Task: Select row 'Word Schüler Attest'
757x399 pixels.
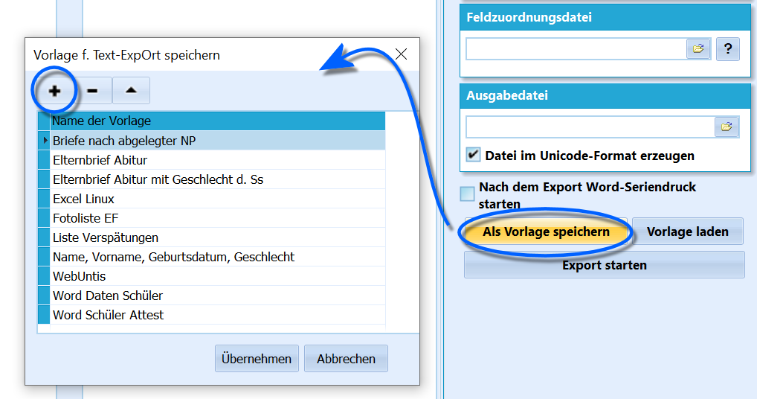Action: 218,314
